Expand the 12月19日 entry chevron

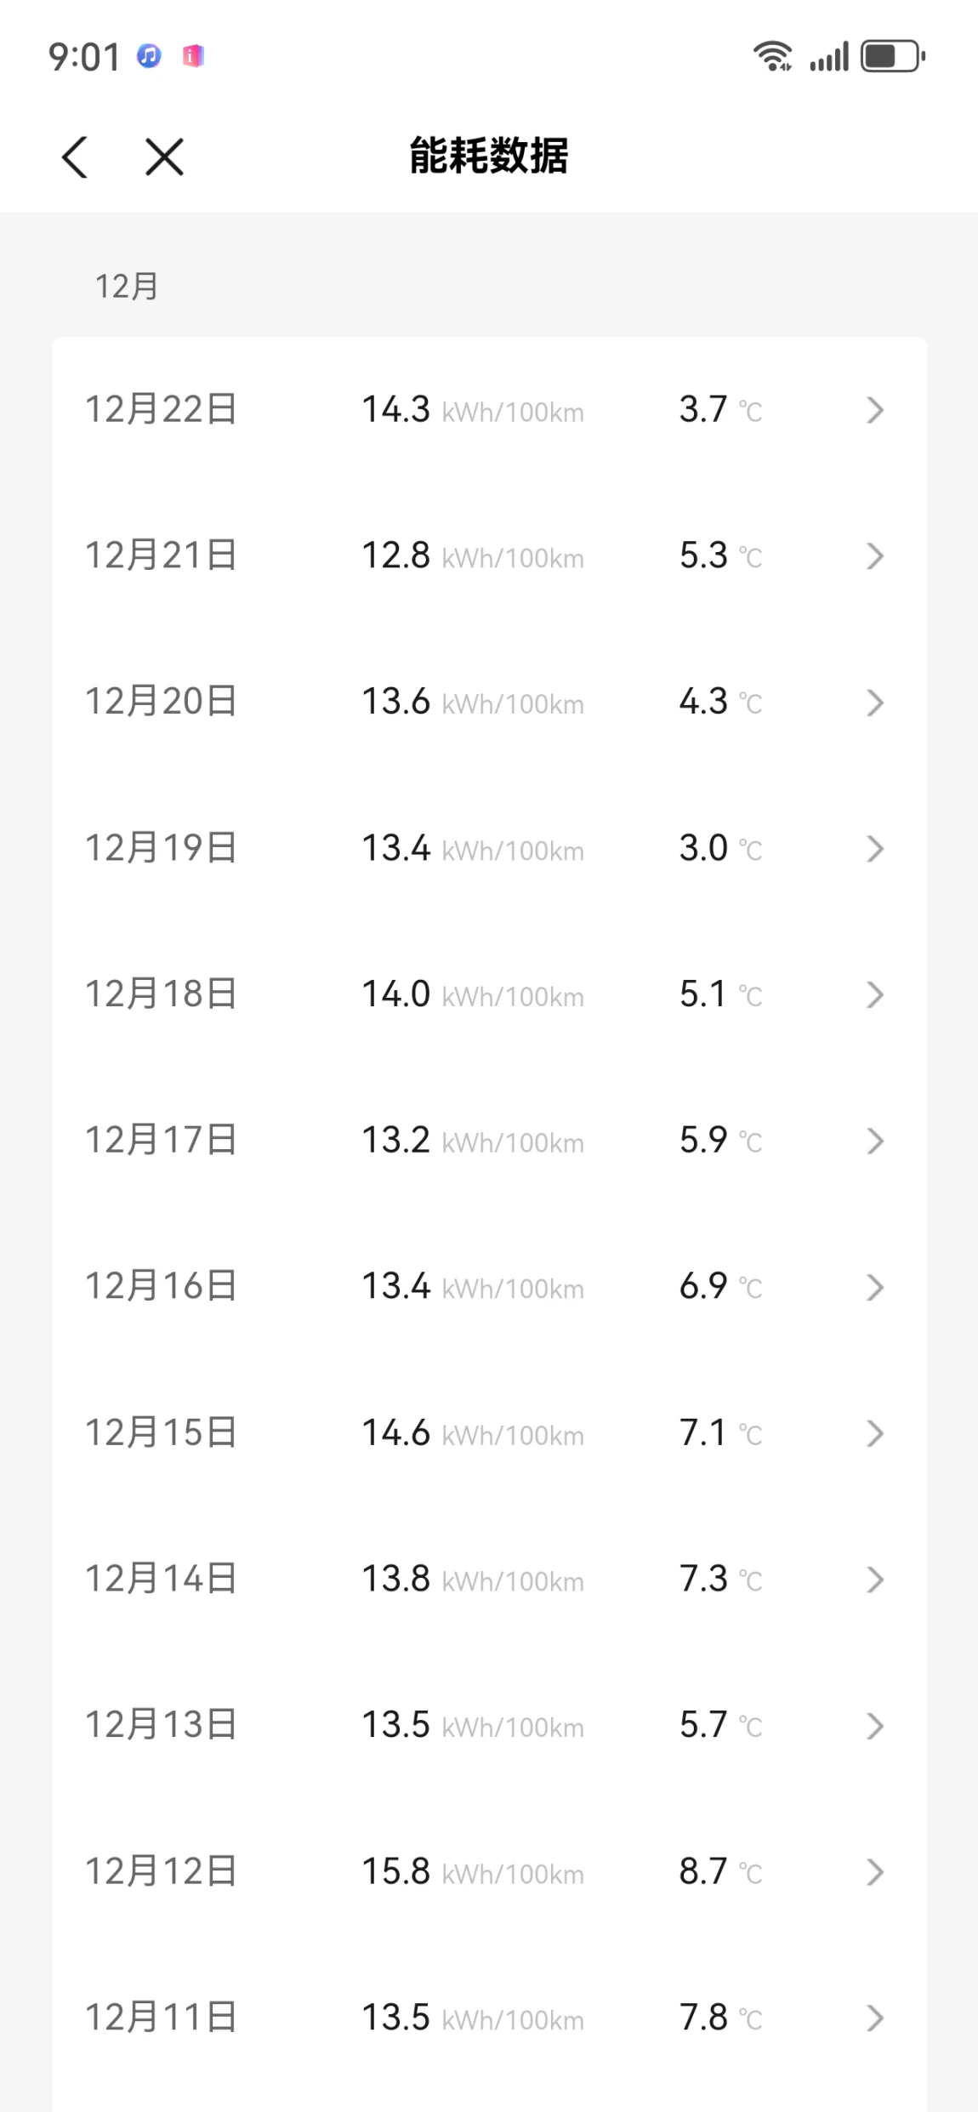pyautogui.click(x=875, y=849)
